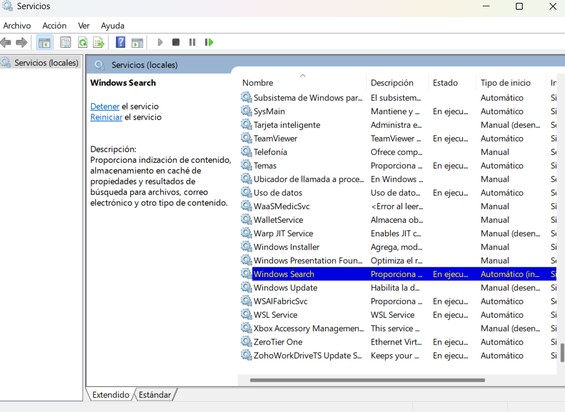565x412 pixels.
Task: Select the WaaSMedicSvc gear icon
Action: click(246, 206)
